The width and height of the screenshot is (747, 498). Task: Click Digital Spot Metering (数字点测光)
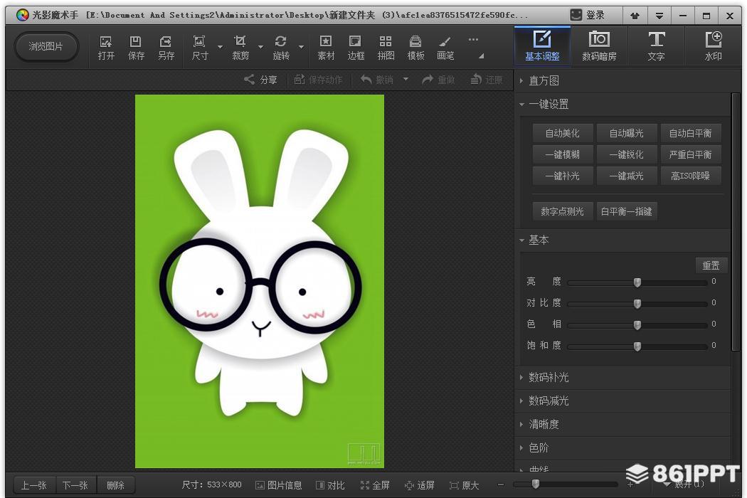[x=563, y=211]
